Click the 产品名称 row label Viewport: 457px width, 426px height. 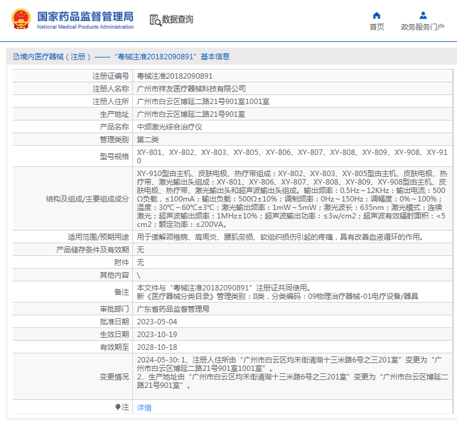[114, 127]
